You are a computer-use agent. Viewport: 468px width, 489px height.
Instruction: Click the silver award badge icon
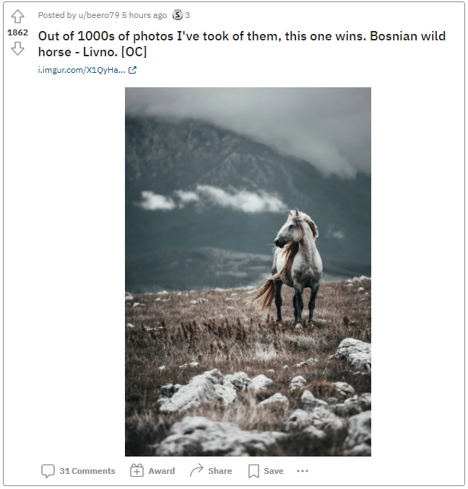pos(178,15)
